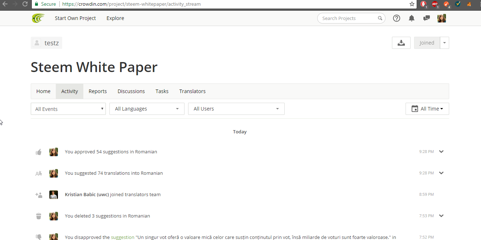Open the user profile avatar in header

442,18
